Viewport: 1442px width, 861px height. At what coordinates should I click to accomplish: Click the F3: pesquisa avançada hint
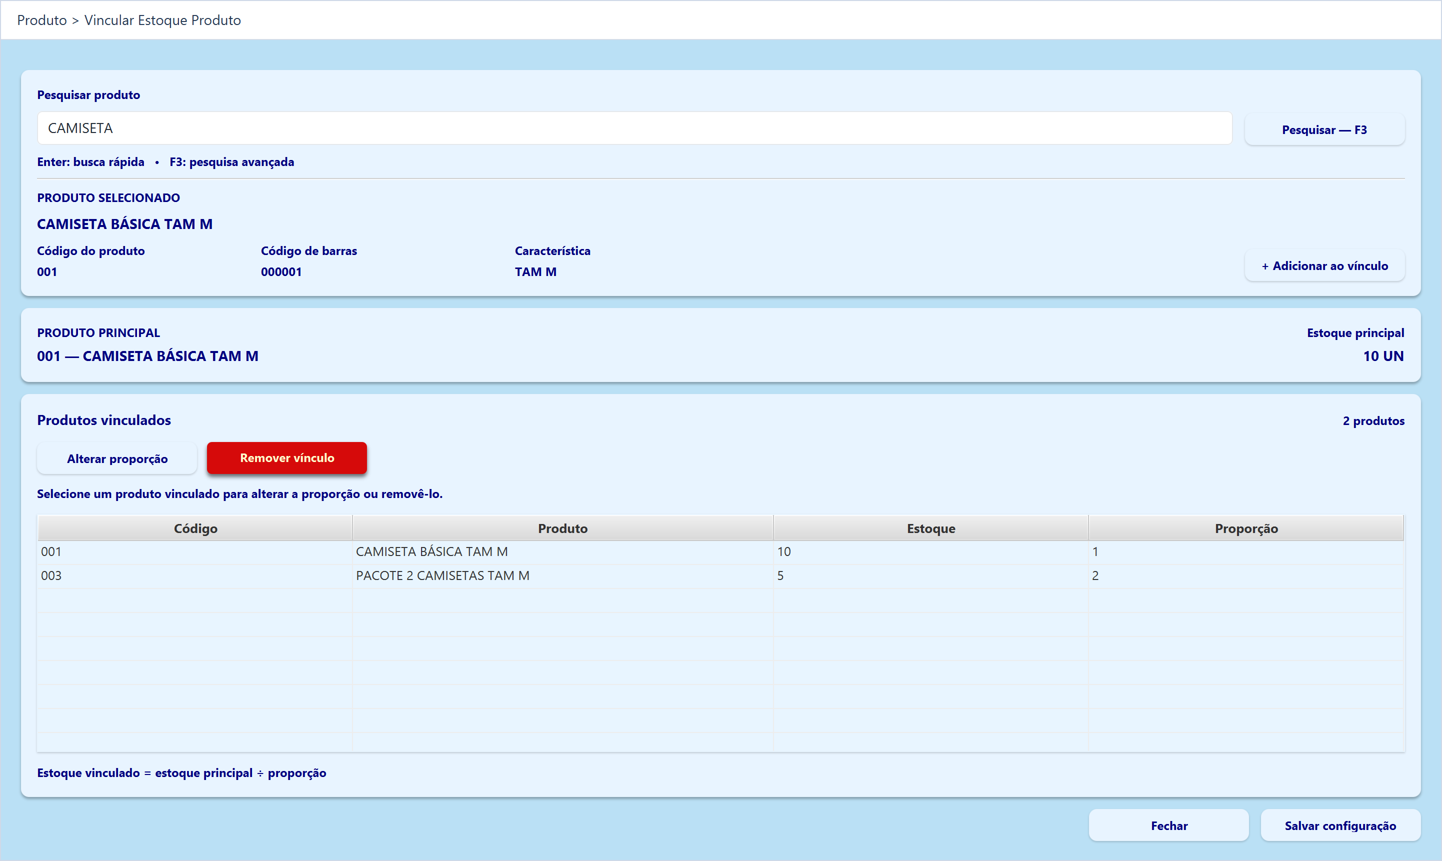(231, 162)
